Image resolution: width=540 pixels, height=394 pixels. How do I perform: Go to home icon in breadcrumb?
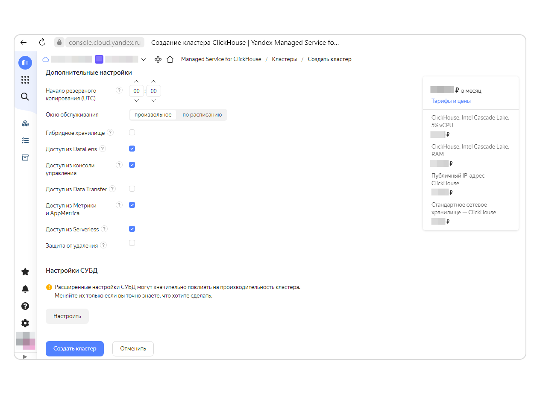click(x=170, y=59)
